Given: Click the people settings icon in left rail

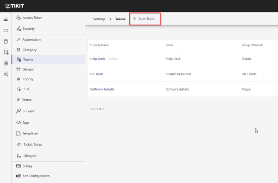Looking at the screenshot, I should (x=6, y=74).
